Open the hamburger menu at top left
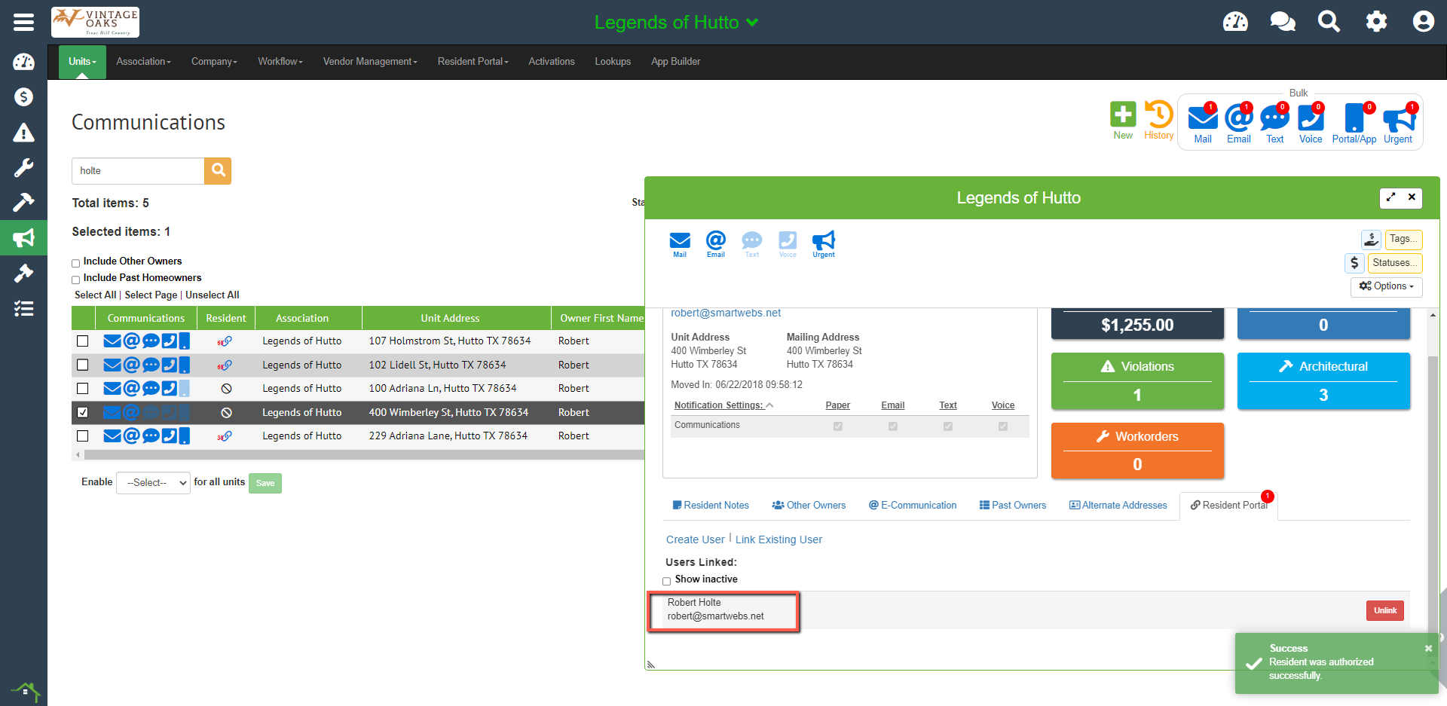Viewport: 1447px width, 706px height. click(x=23, y=22)
